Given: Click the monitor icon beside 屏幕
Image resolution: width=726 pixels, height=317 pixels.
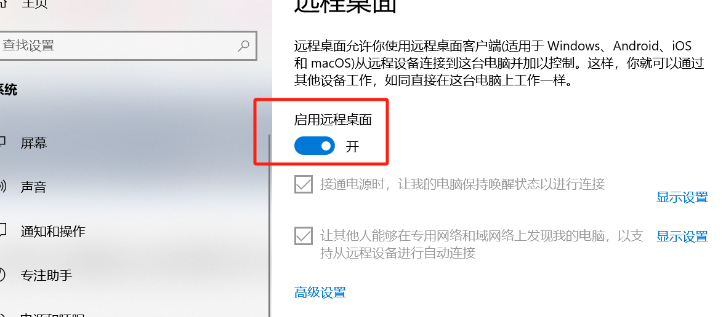Looking at the screenshot, I should (2, 143).
